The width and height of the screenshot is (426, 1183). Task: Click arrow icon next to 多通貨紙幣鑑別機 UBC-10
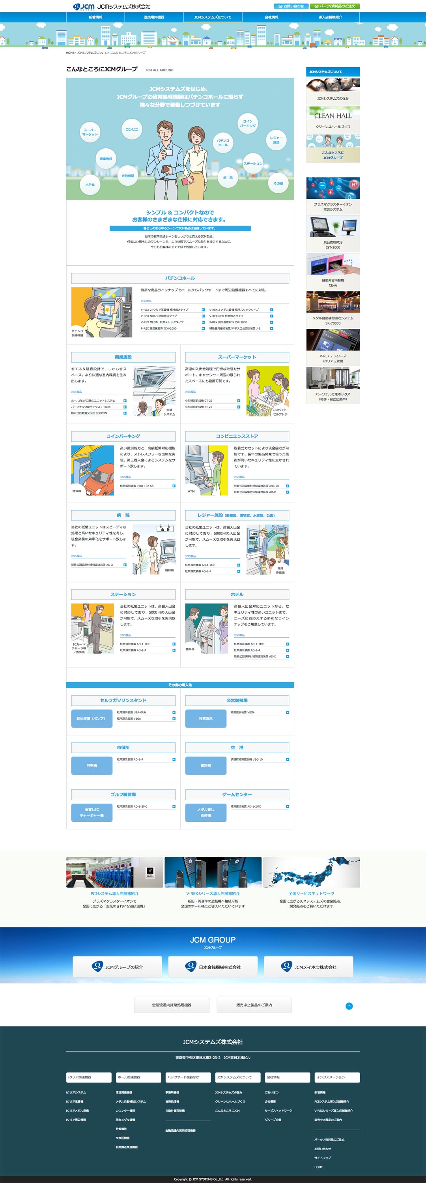pos(288,759)
